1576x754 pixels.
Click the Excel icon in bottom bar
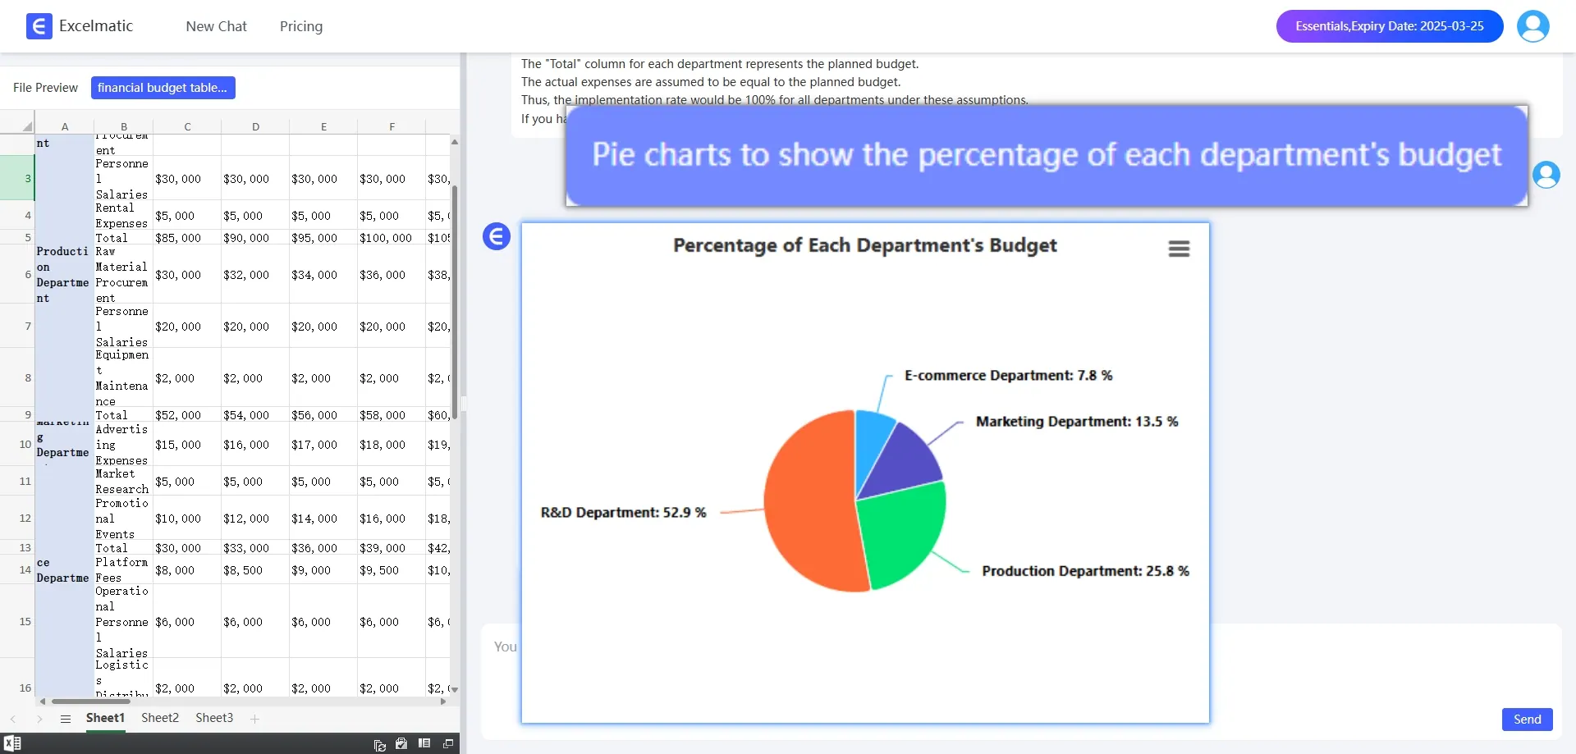[x=12, y=743]
